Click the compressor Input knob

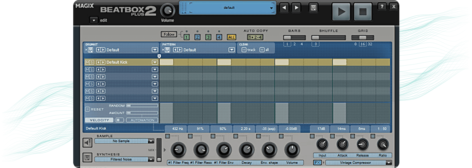[x=322, y=145]
